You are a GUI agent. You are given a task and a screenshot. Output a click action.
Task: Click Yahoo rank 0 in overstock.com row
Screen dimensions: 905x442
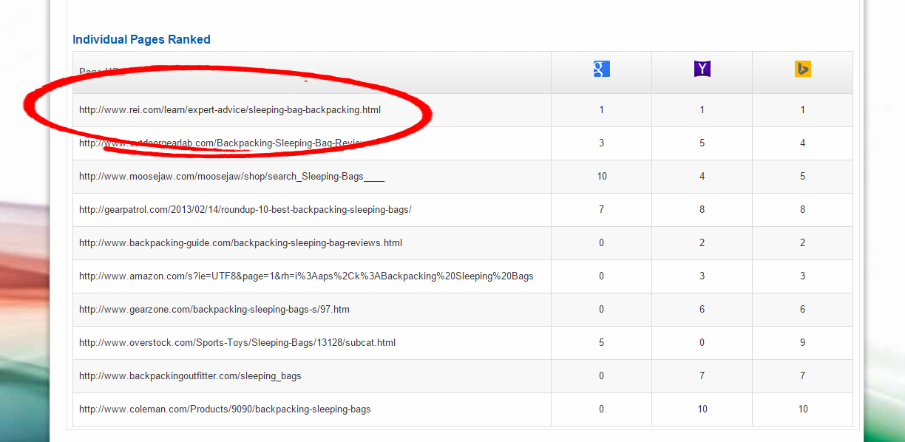tap(702, 343)
